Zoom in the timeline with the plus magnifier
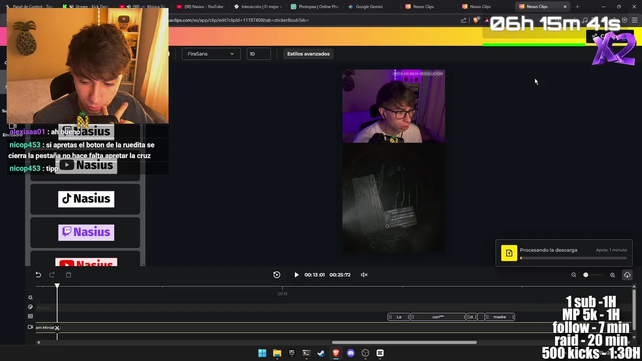This screenshot has height=361, width=642. pyautogui.click(x=612, y=275)
